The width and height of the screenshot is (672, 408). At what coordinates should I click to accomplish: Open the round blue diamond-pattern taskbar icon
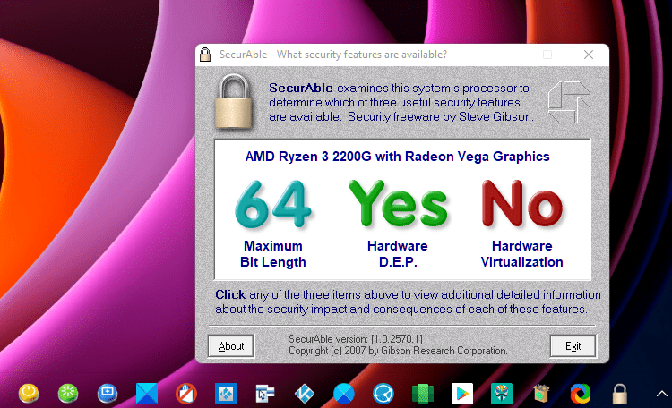pos(344,394)
